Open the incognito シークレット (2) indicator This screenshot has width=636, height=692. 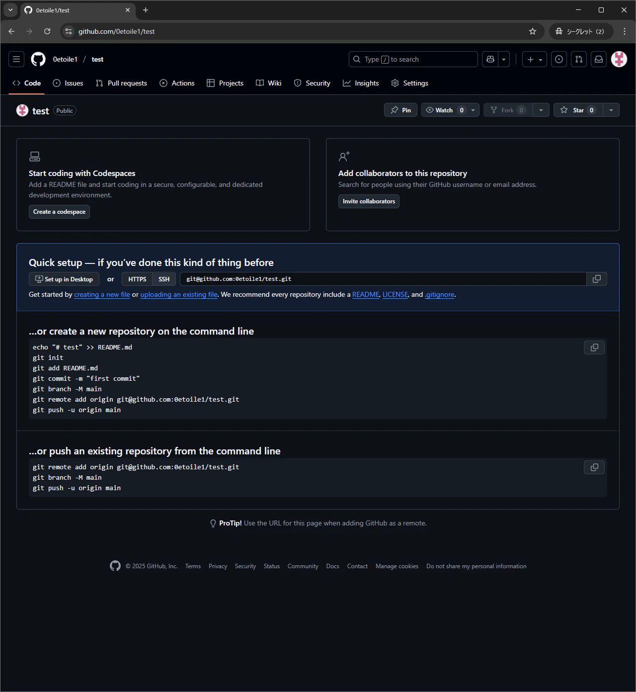coord(581,31)
